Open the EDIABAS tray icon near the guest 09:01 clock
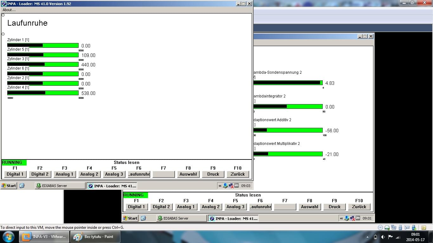 [347, 218]
